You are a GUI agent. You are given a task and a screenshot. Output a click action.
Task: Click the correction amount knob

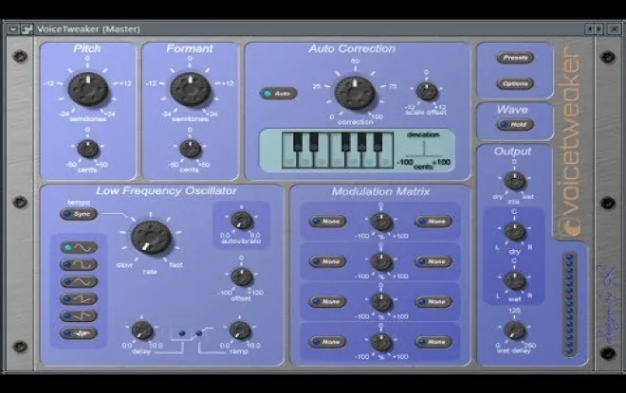pos(355,93)
